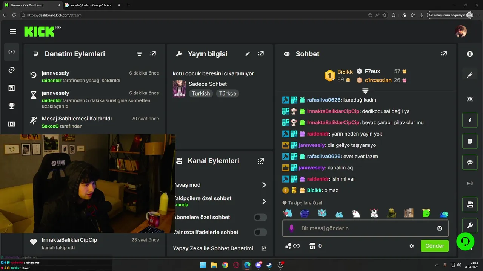This screenshot has width=483, height=271.
Task: Select the green halo face emote
Action: [426, 213]
